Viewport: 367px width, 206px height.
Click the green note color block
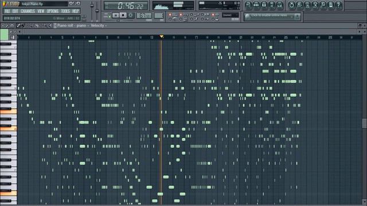pyautogui.click(x=4, y=34)
